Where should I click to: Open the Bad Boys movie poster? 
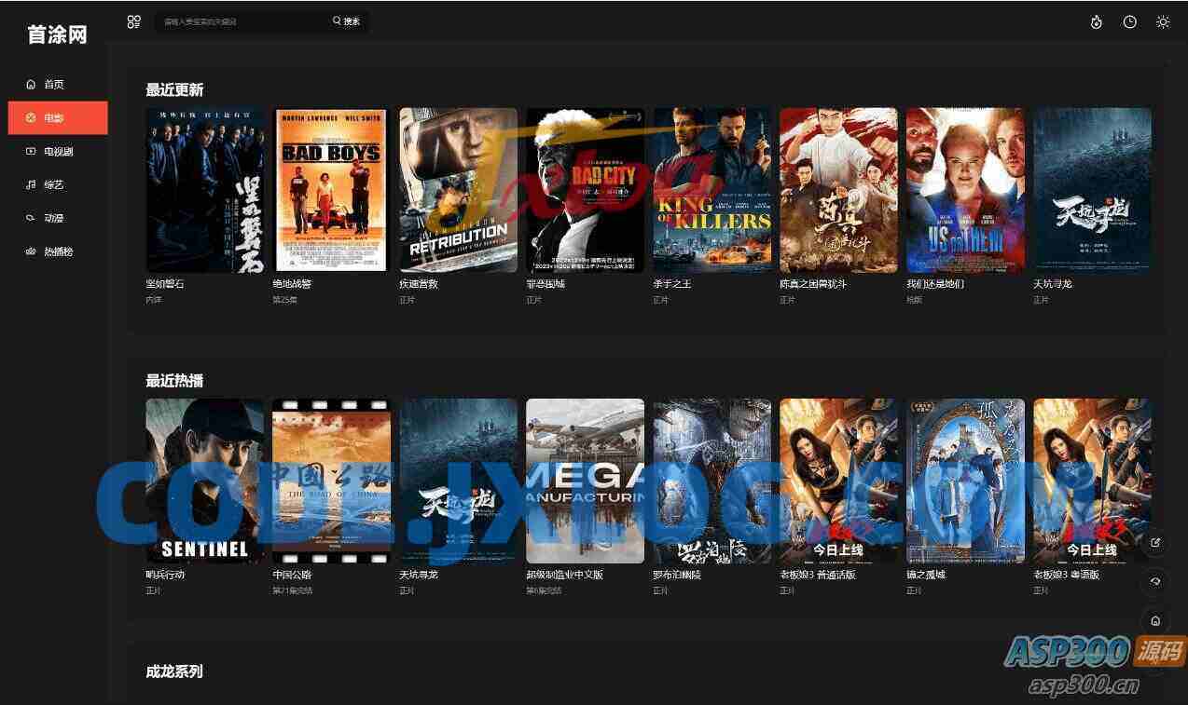tap(331, 190)
